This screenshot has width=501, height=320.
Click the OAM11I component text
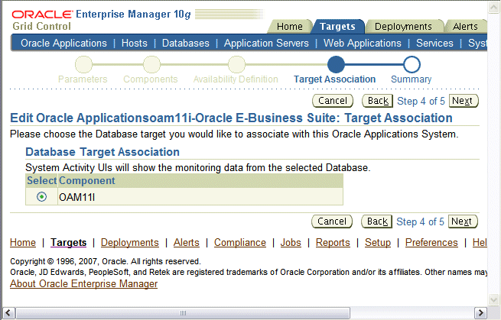tap(76, 197)
